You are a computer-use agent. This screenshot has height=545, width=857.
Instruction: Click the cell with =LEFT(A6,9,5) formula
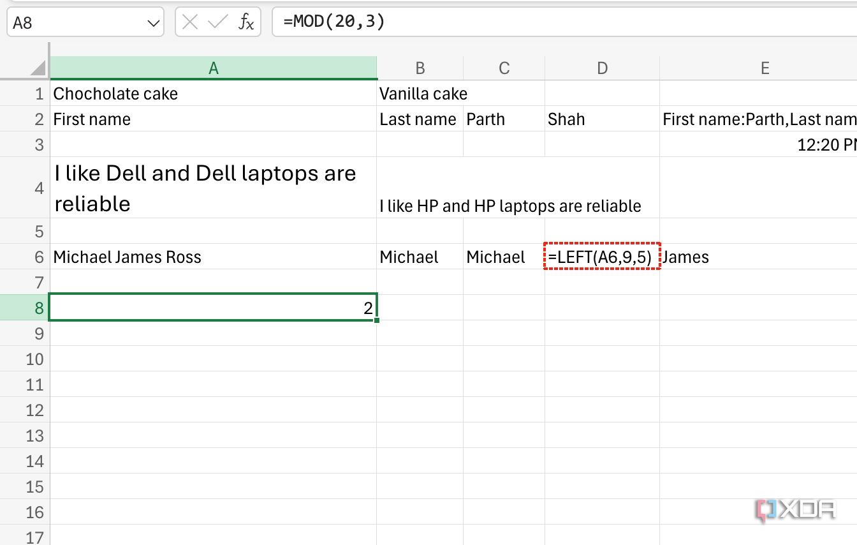click(603, 257)
